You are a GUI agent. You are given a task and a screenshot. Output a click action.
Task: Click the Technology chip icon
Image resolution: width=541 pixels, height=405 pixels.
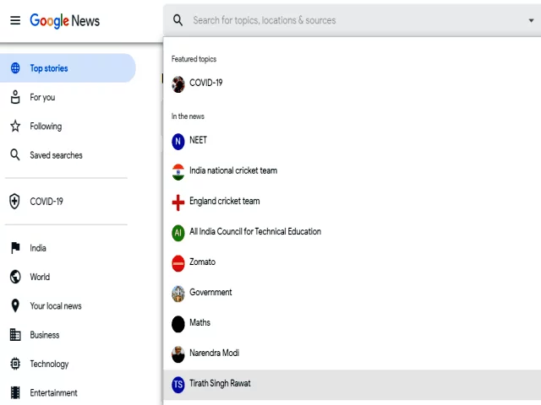point(15,364)
